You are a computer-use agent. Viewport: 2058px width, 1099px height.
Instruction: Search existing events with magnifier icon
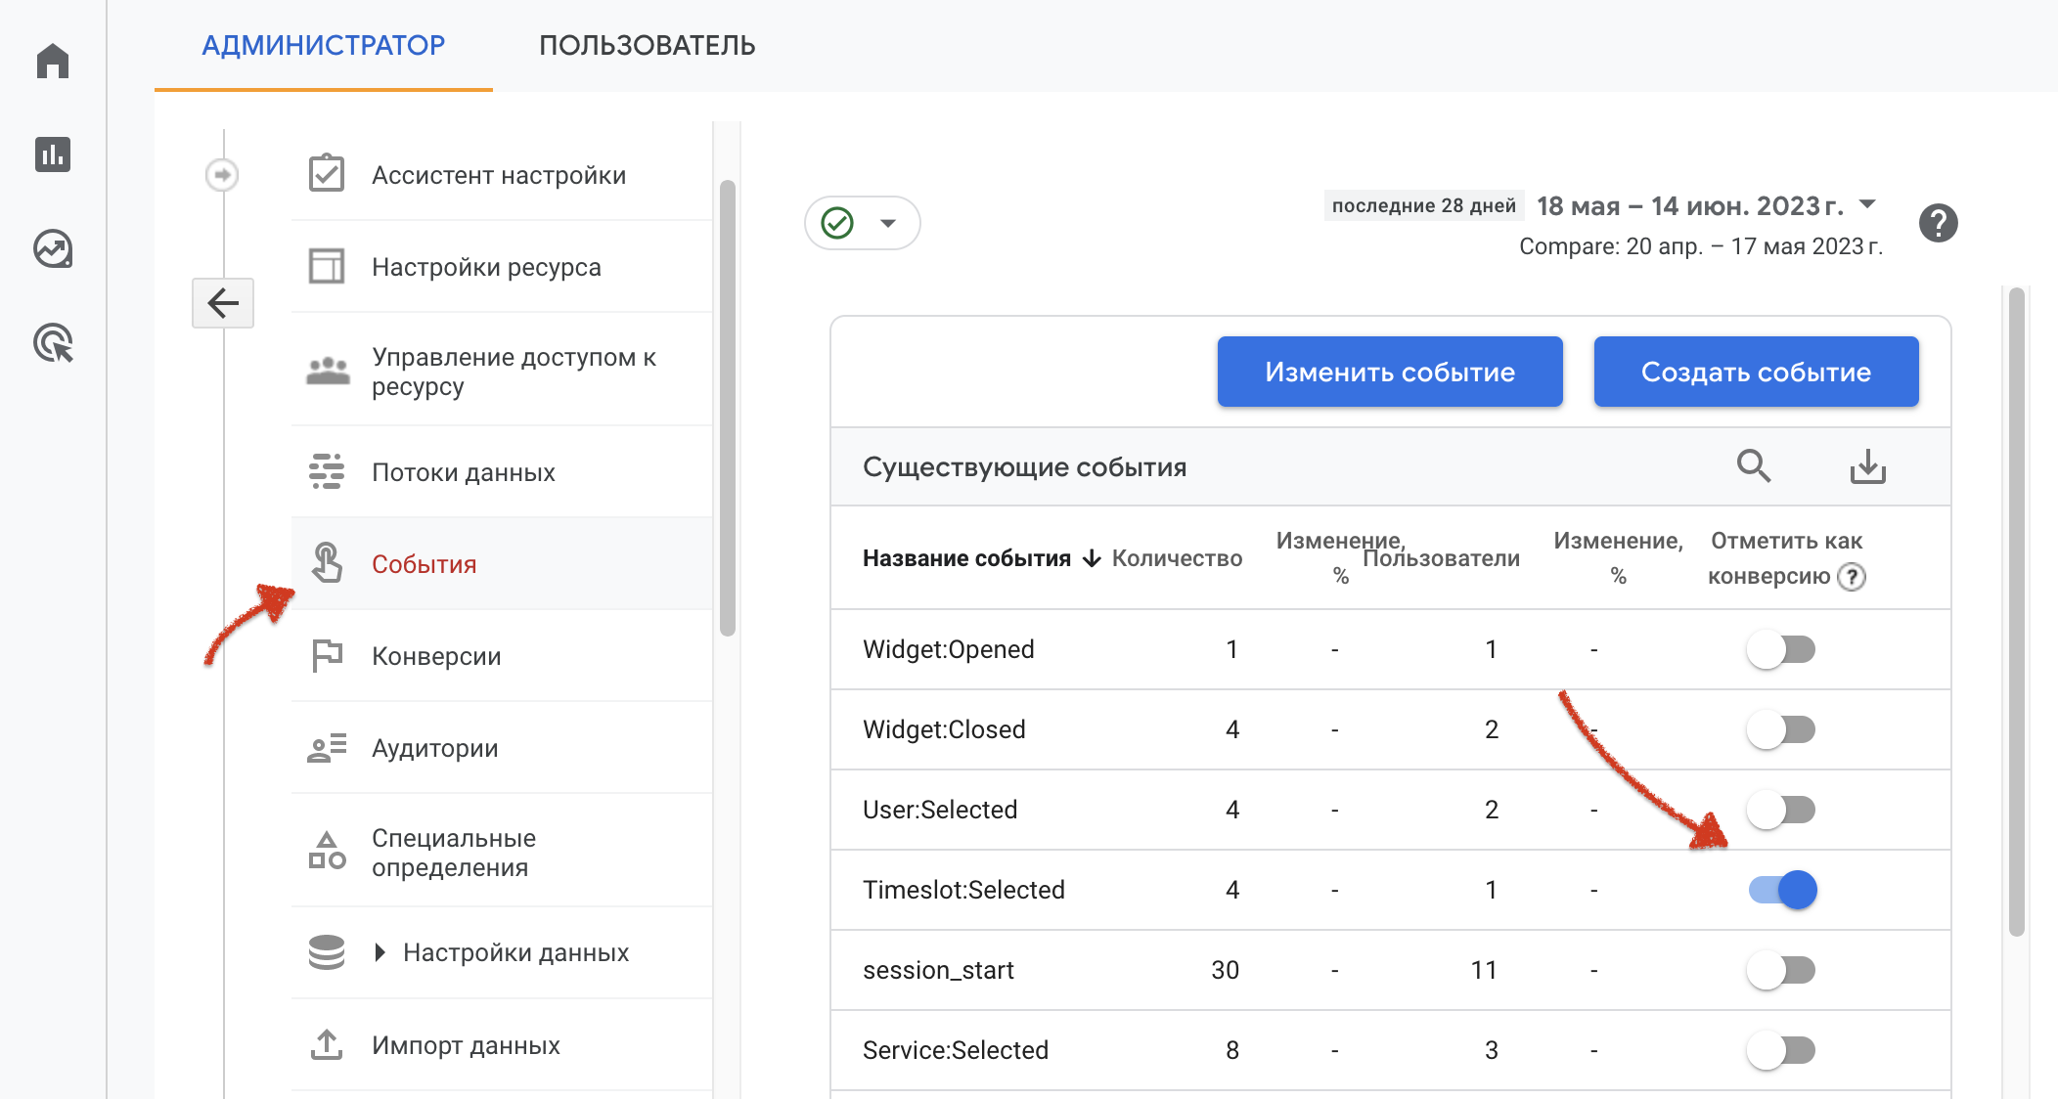[1753, 466]
